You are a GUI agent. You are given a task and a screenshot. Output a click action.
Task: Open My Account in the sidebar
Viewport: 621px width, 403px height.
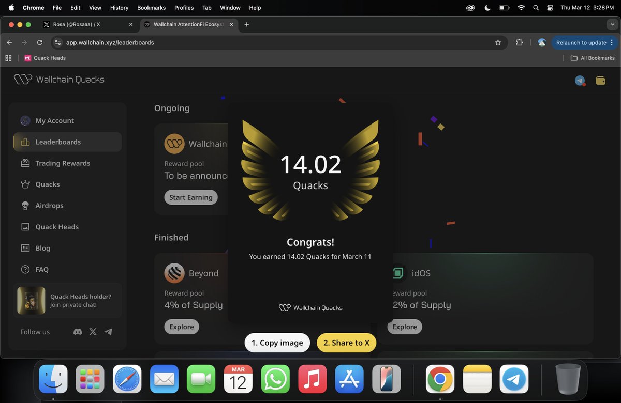tap(67, 120)
